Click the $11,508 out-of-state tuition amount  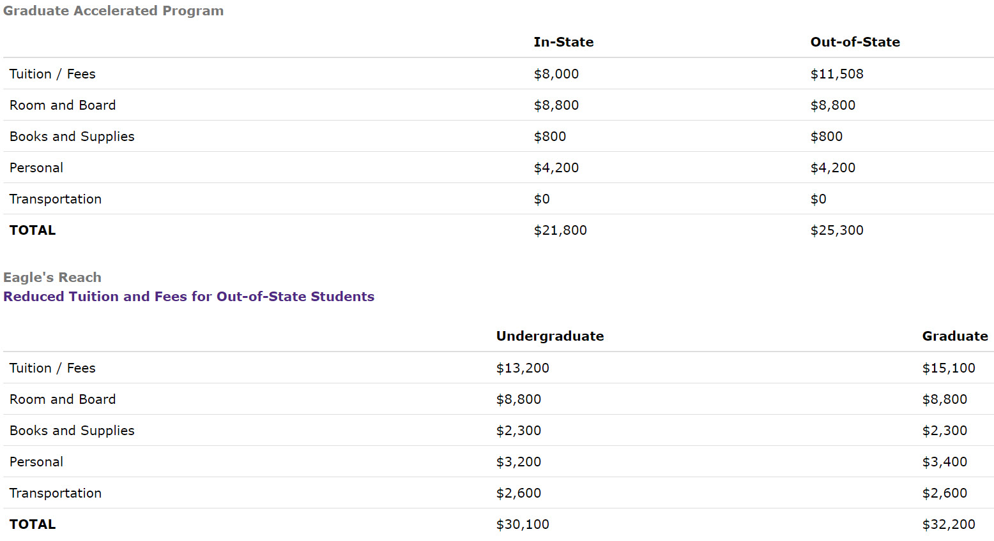pyautogui.click(x=836, y=74)
